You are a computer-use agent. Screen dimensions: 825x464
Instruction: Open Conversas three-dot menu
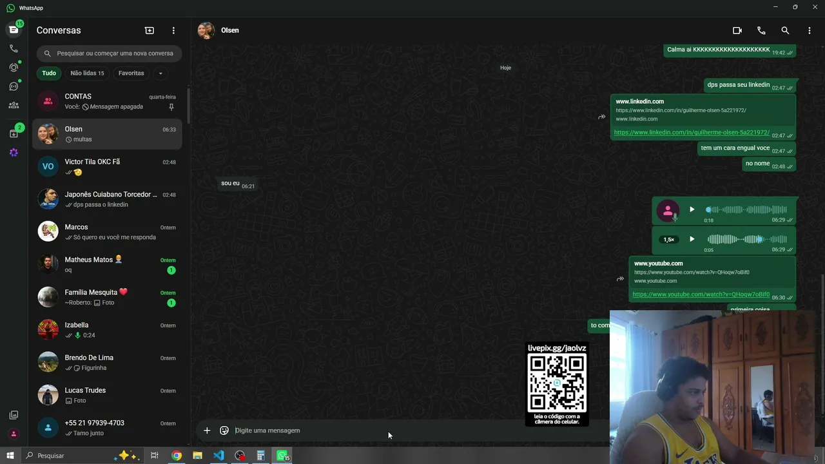173,30
